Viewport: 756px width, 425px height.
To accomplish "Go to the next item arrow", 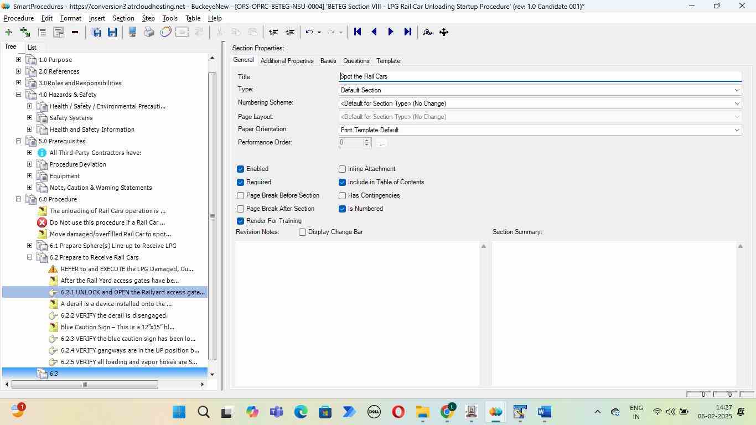I will tap(391, 32).
